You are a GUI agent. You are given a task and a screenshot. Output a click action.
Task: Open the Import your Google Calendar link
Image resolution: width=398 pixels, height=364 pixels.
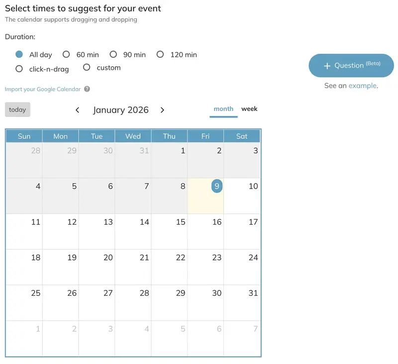tap(43, 89)
